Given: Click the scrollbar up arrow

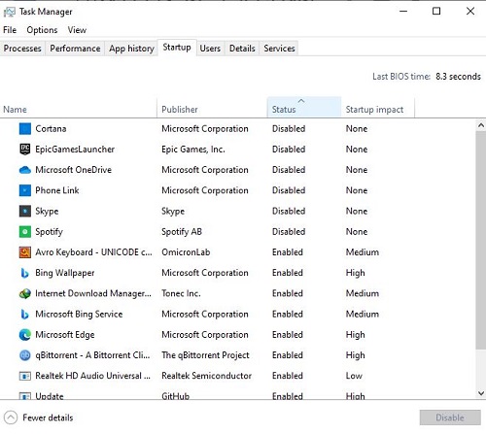Looking at the screenshot, I should 481,125.
